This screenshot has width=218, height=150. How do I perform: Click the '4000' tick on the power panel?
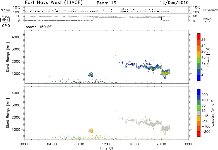pyautogui.click(x=16, y=37)
